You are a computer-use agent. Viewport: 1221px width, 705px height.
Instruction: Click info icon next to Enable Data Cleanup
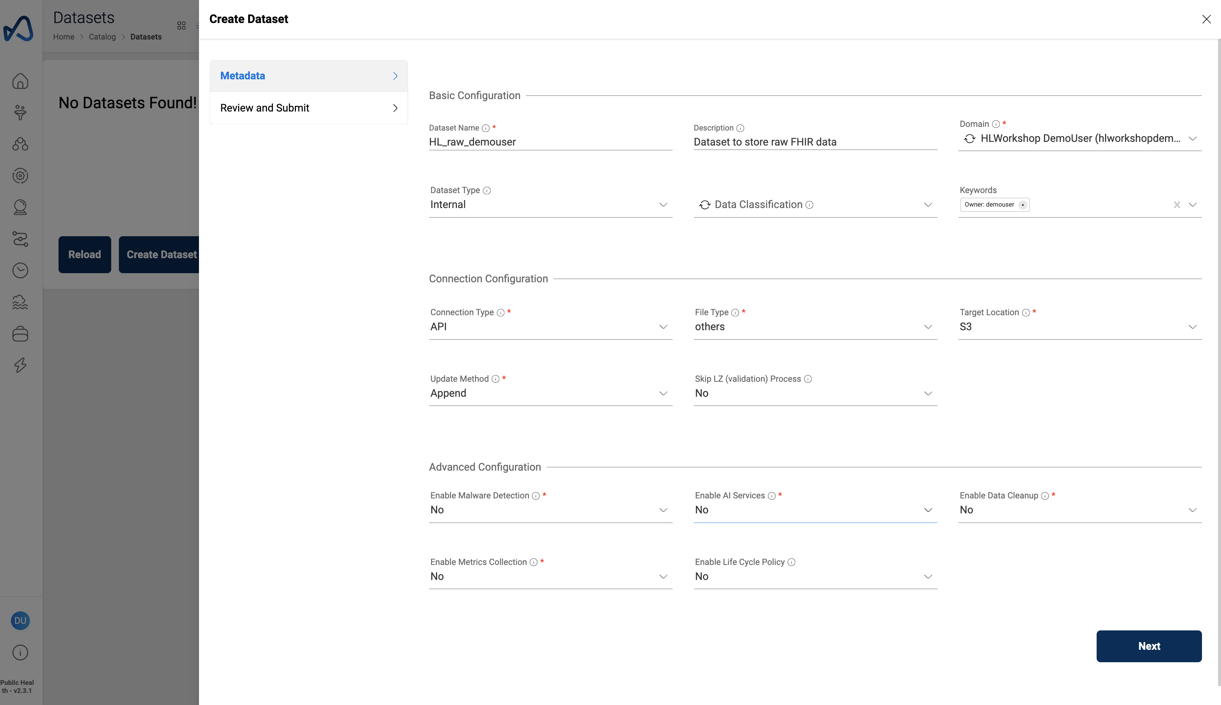point(1045,496)
